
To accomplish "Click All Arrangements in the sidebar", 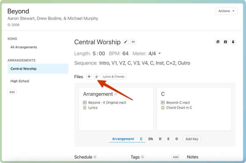I will point(24,47).
